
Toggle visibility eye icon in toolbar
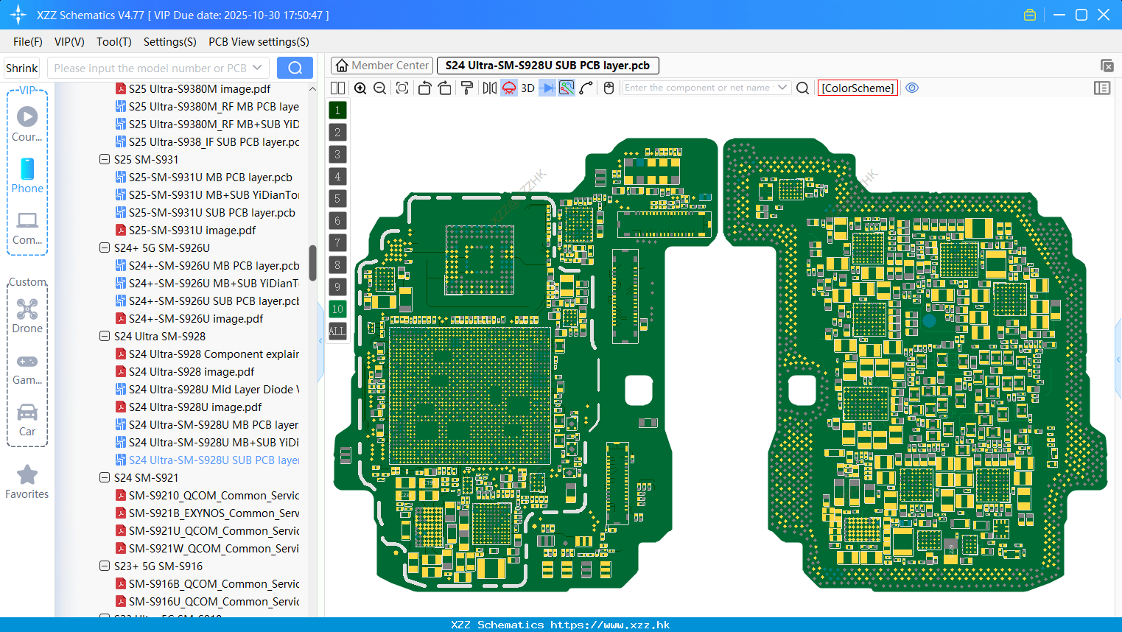(x=912, y=88)
